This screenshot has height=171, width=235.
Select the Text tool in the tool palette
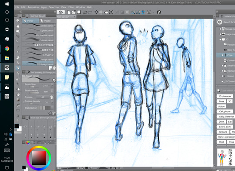click(x=18, y=116)
